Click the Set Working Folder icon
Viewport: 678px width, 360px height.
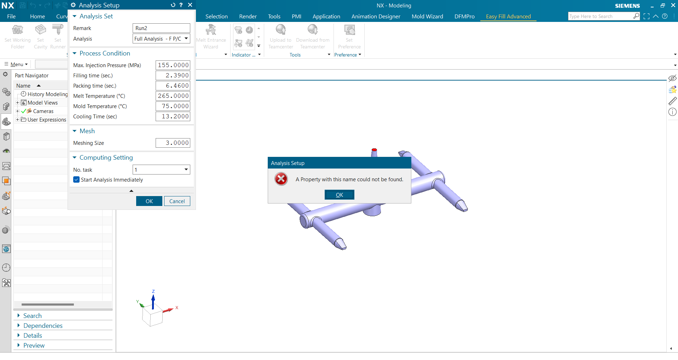coord(17,30)
